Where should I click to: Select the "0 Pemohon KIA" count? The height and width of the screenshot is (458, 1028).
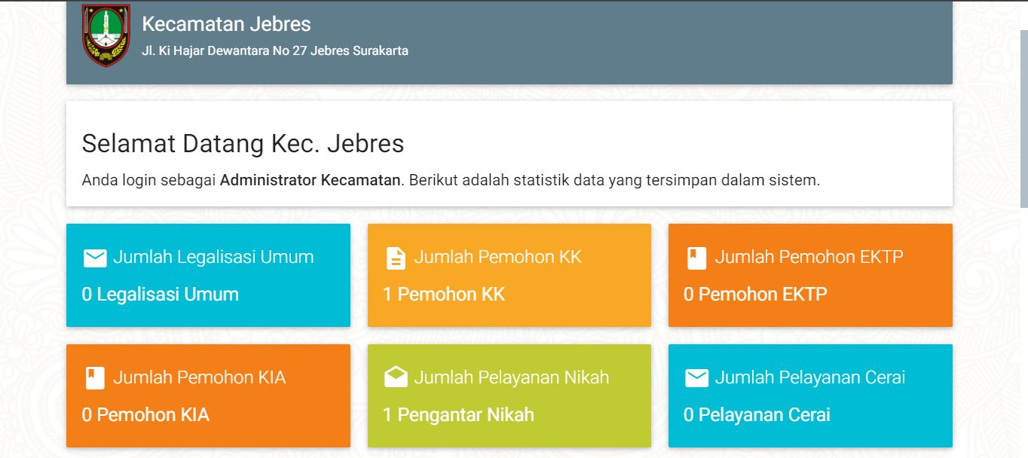click(x=145, y=414)
